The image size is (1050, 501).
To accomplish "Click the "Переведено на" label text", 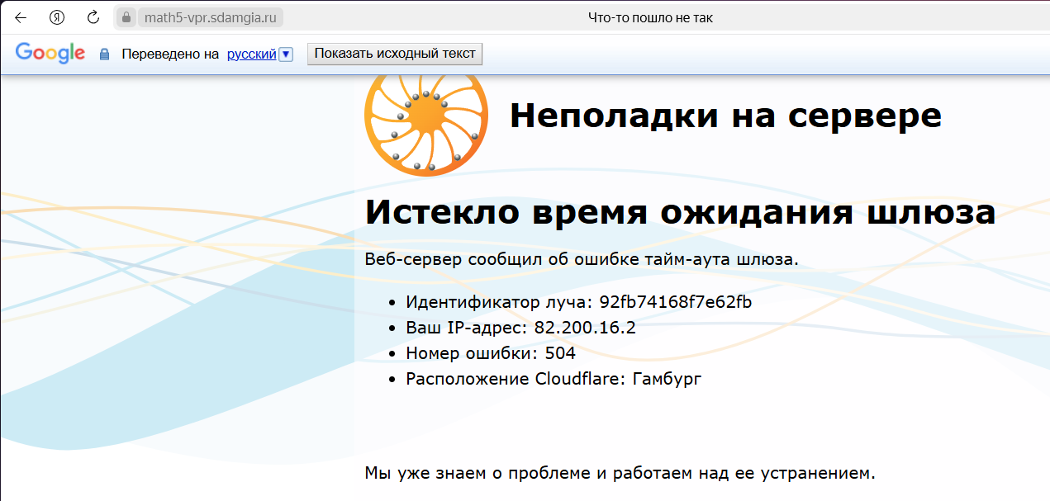I will tap(170, 54).
